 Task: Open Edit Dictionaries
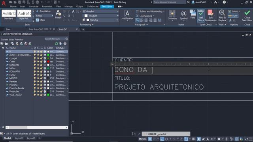211,15
